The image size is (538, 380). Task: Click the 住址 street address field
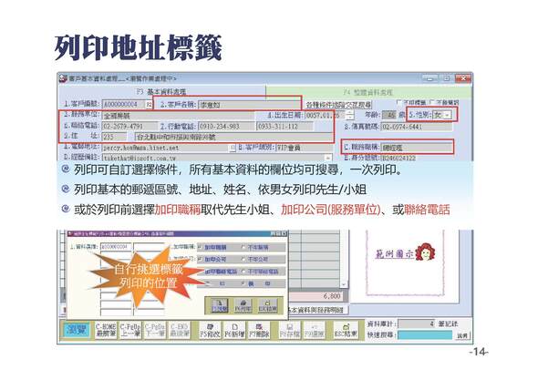click(233, 137)
